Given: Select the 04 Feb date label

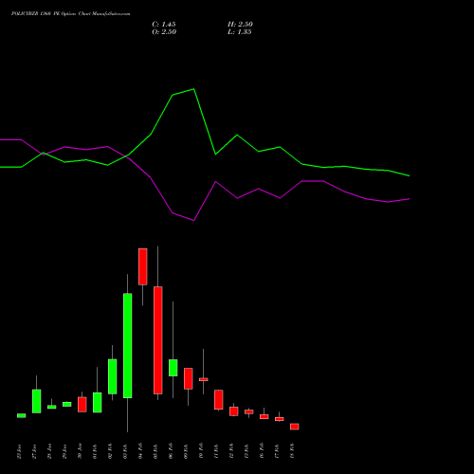Looking at the screenshot, I should [140, 451].
